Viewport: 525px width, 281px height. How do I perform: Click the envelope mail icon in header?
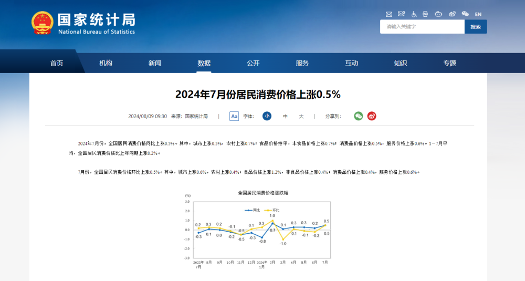[389, 14]
